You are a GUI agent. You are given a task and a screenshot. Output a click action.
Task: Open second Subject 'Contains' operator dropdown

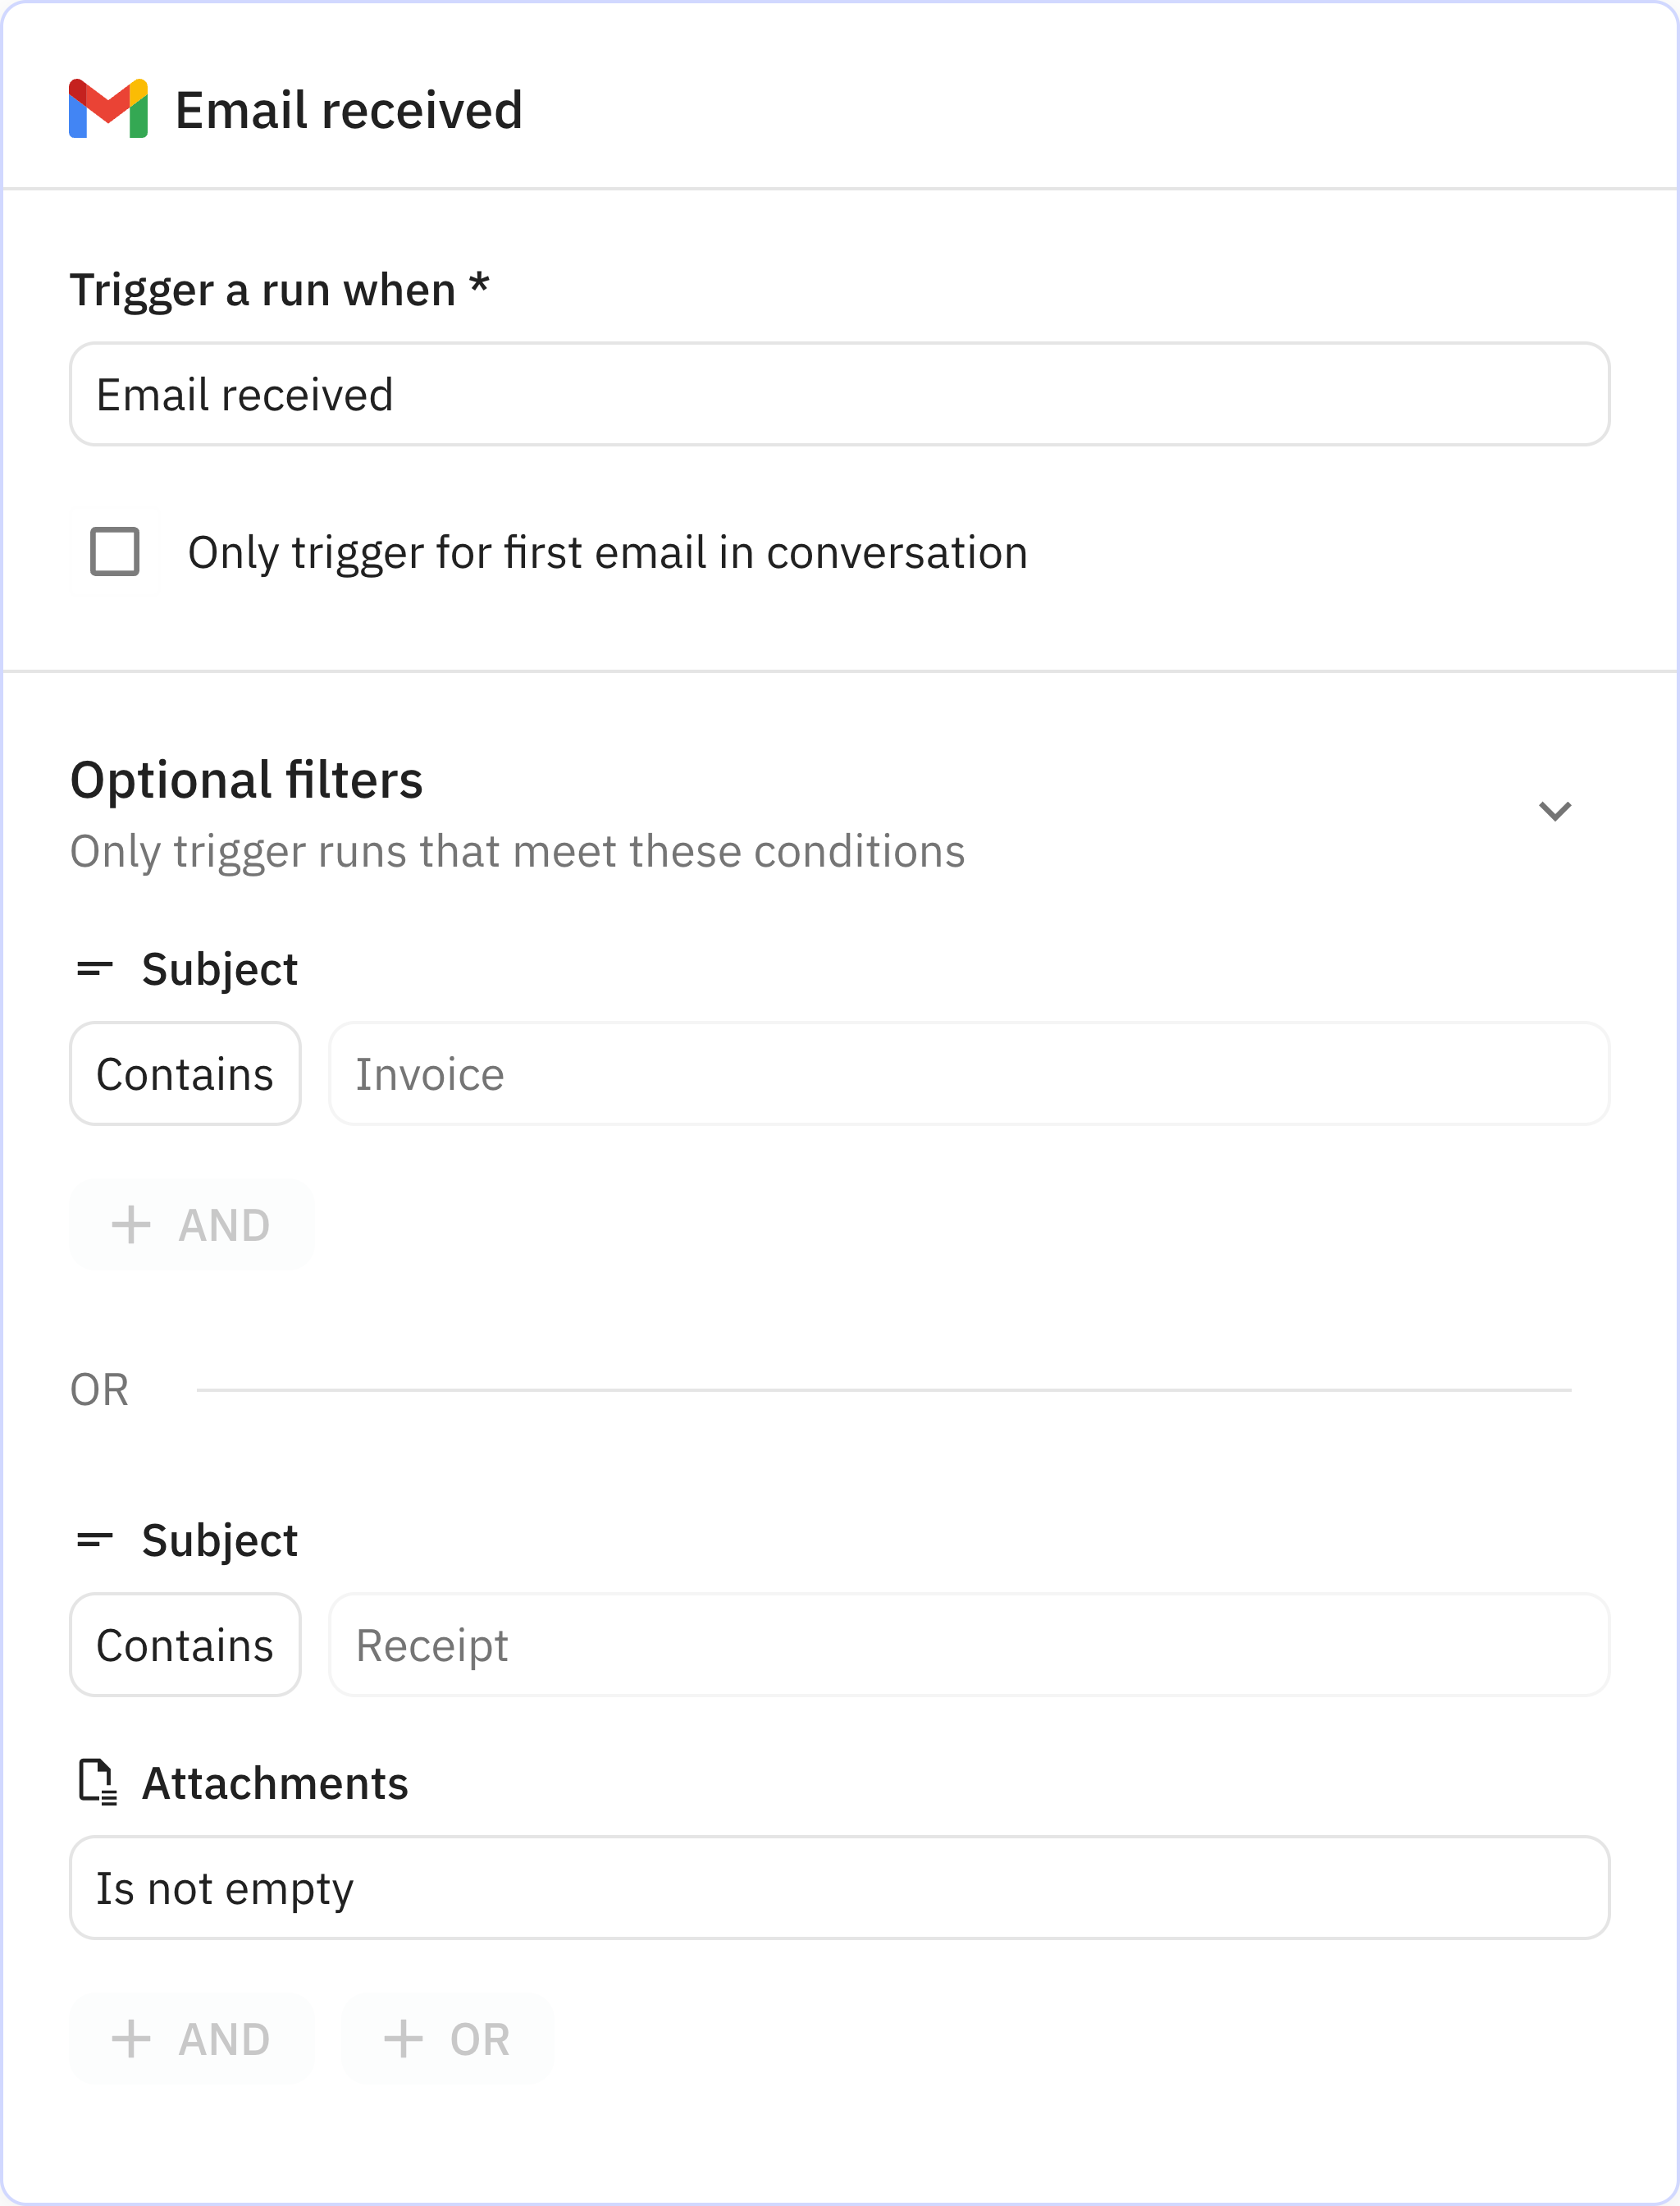tap(185, 1645)
